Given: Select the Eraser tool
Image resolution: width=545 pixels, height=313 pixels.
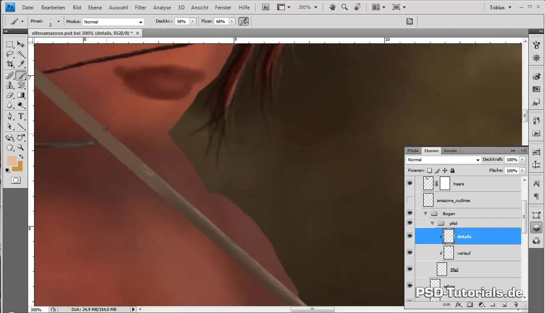Looking at the screenshot, I should [x=10, y=95].
